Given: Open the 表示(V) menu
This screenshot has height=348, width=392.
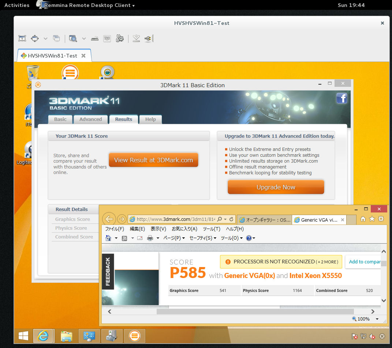Looking at the screenshot, I should coord(158,229).
